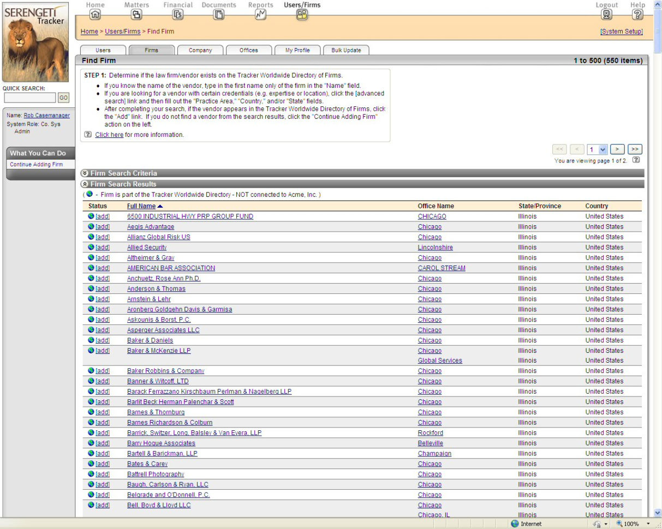
Task: Collapse the Firm Search Results section
Action: point(85,184)
